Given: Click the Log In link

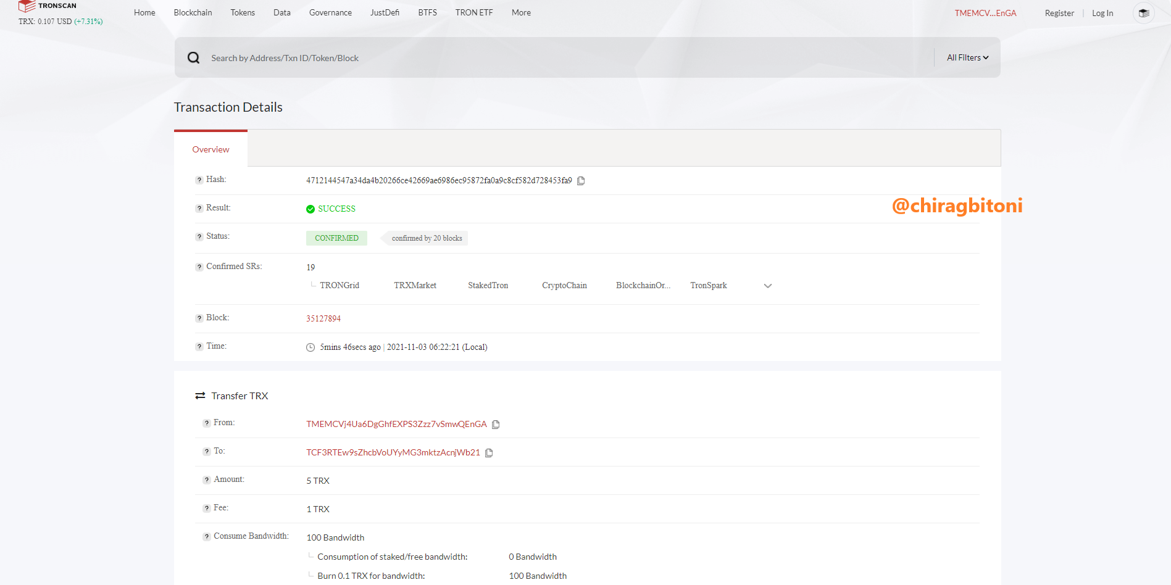Looking at the screenshot, I should pyautogui.click(x=1102, y=13).
